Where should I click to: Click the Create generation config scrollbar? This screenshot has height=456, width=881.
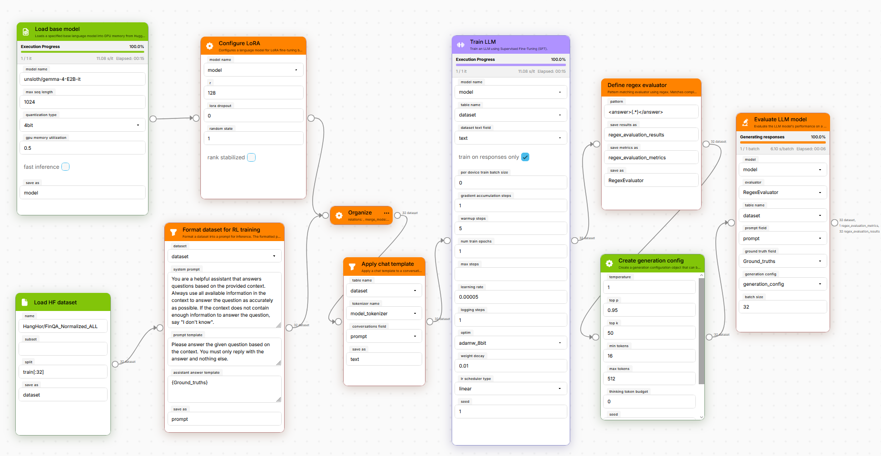coord(701,330)
